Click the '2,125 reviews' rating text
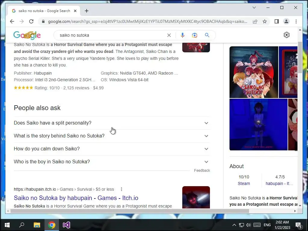Screen dimensions: 308x231 [76, 88]
